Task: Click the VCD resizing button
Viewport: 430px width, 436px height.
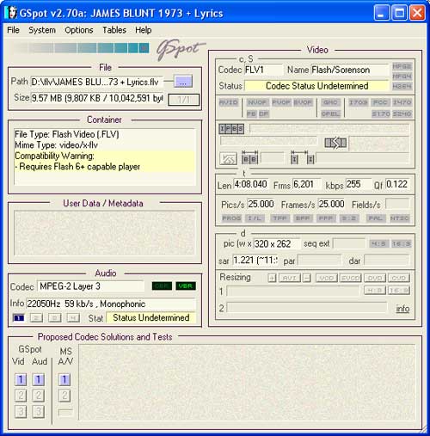Action: pyautogui.click(x=327, y=278)
